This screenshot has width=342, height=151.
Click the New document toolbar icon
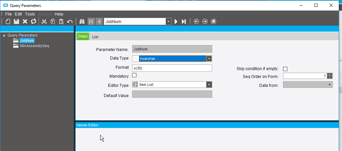coord(8,21)
